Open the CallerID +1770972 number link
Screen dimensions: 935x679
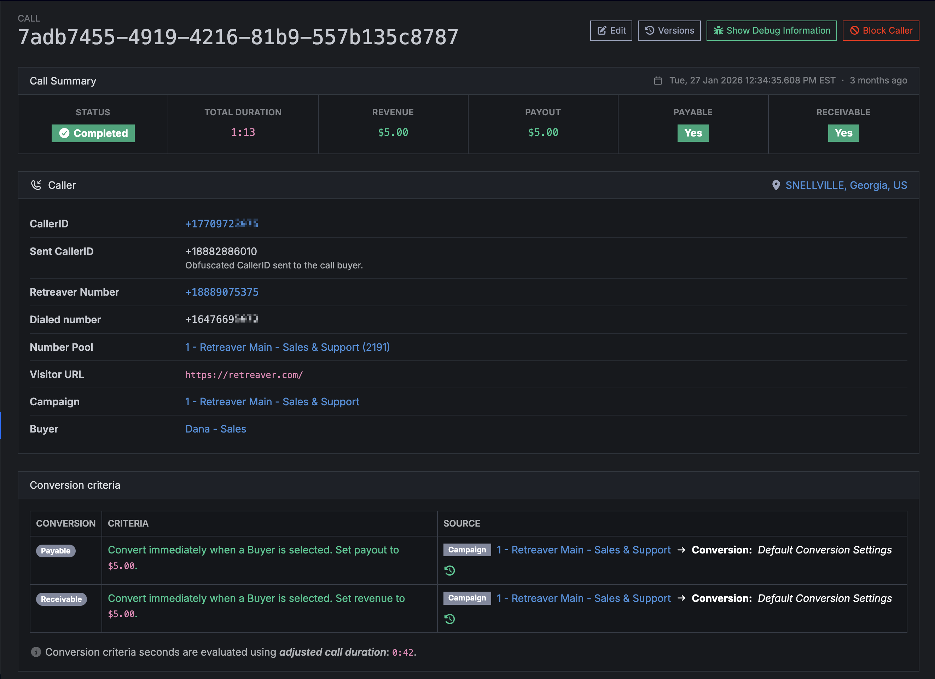(221, 224)
